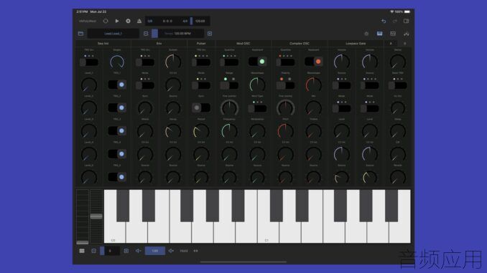Screen dimensions: 487x273
Task: Toggle the loop button in the transport bar
Action: [x=106, y=21]
